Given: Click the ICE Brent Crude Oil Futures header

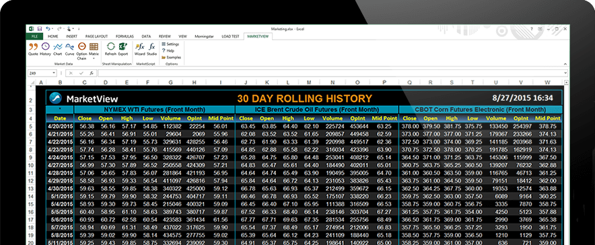Looking at the screenshot, I should click(317, 110).
